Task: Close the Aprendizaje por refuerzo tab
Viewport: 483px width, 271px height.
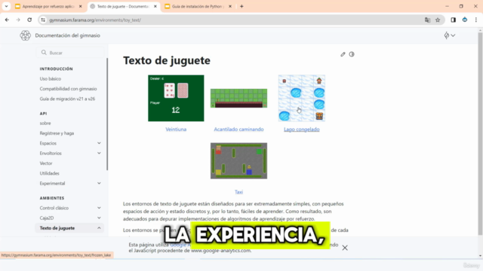Action: click(81, 6)
